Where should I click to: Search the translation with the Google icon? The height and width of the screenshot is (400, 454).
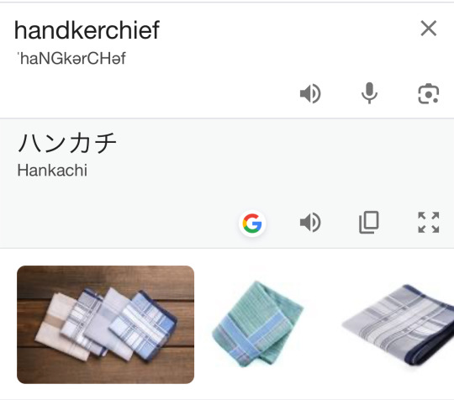[252, 224]
